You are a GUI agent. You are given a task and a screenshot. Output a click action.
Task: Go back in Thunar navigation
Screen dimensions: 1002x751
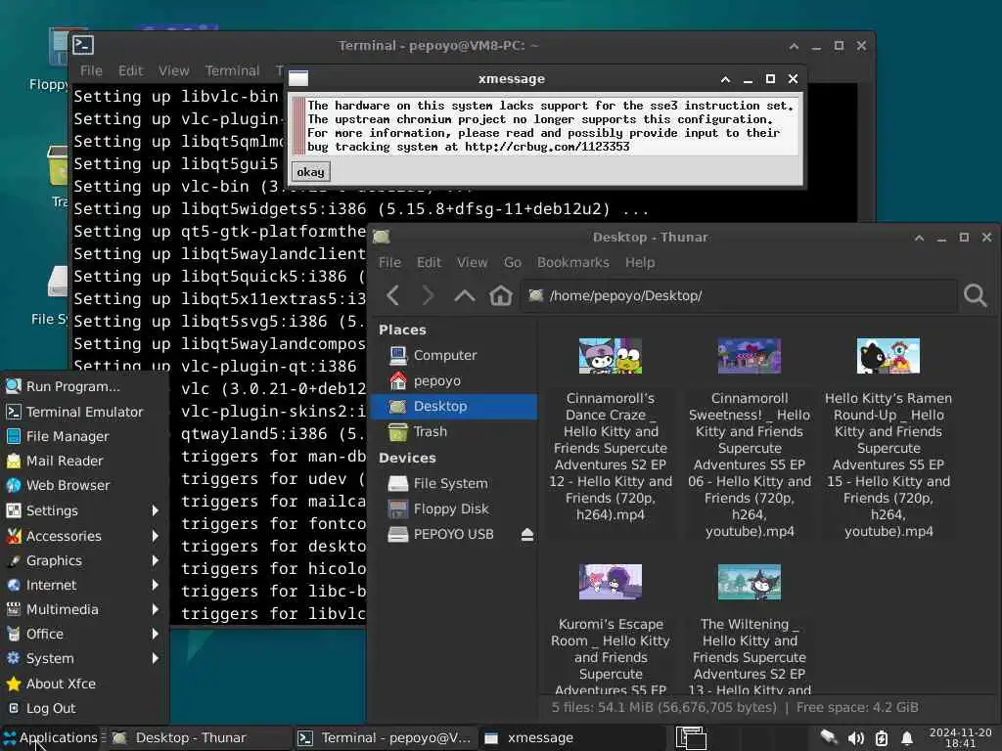(393, 295)
